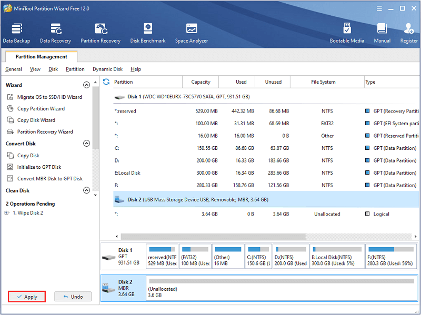Open the Disk menu
Viewport: 421px width, 315px height.
(53, 69)
